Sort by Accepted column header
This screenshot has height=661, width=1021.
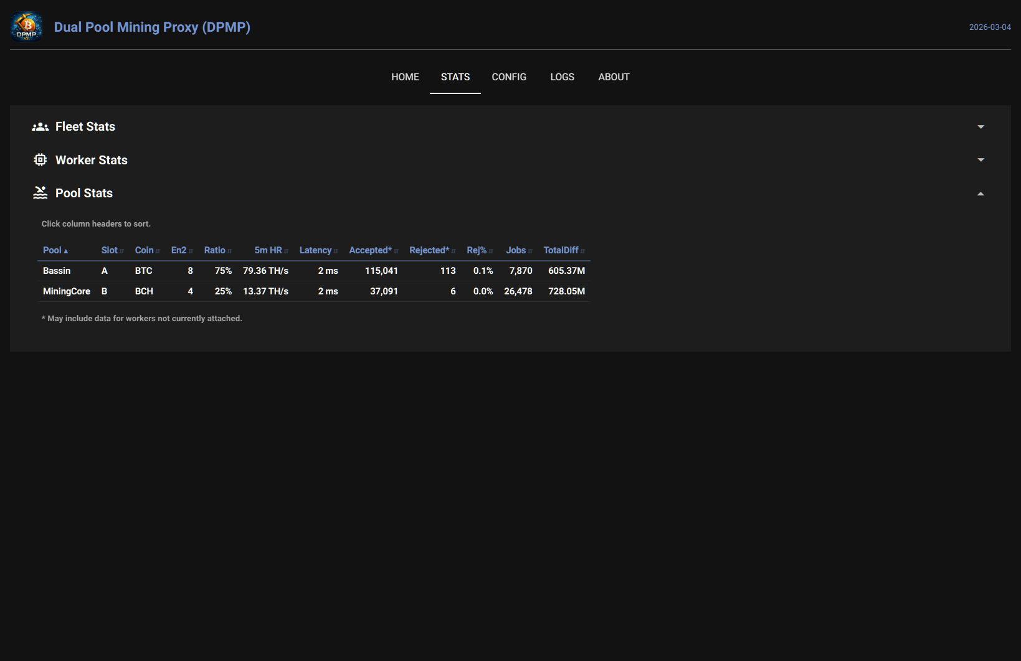[x=371, y=250]
